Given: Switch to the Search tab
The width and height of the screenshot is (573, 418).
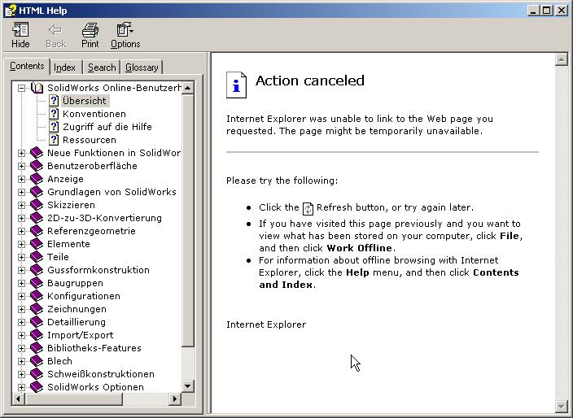Looking at the screenshot, I should point(102,67).
